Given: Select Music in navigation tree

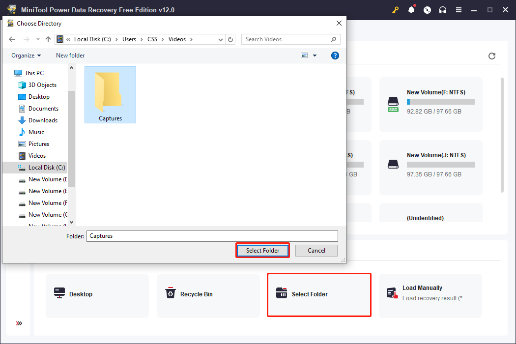Looking at the screenshot, I should click(x=31, y=132).
